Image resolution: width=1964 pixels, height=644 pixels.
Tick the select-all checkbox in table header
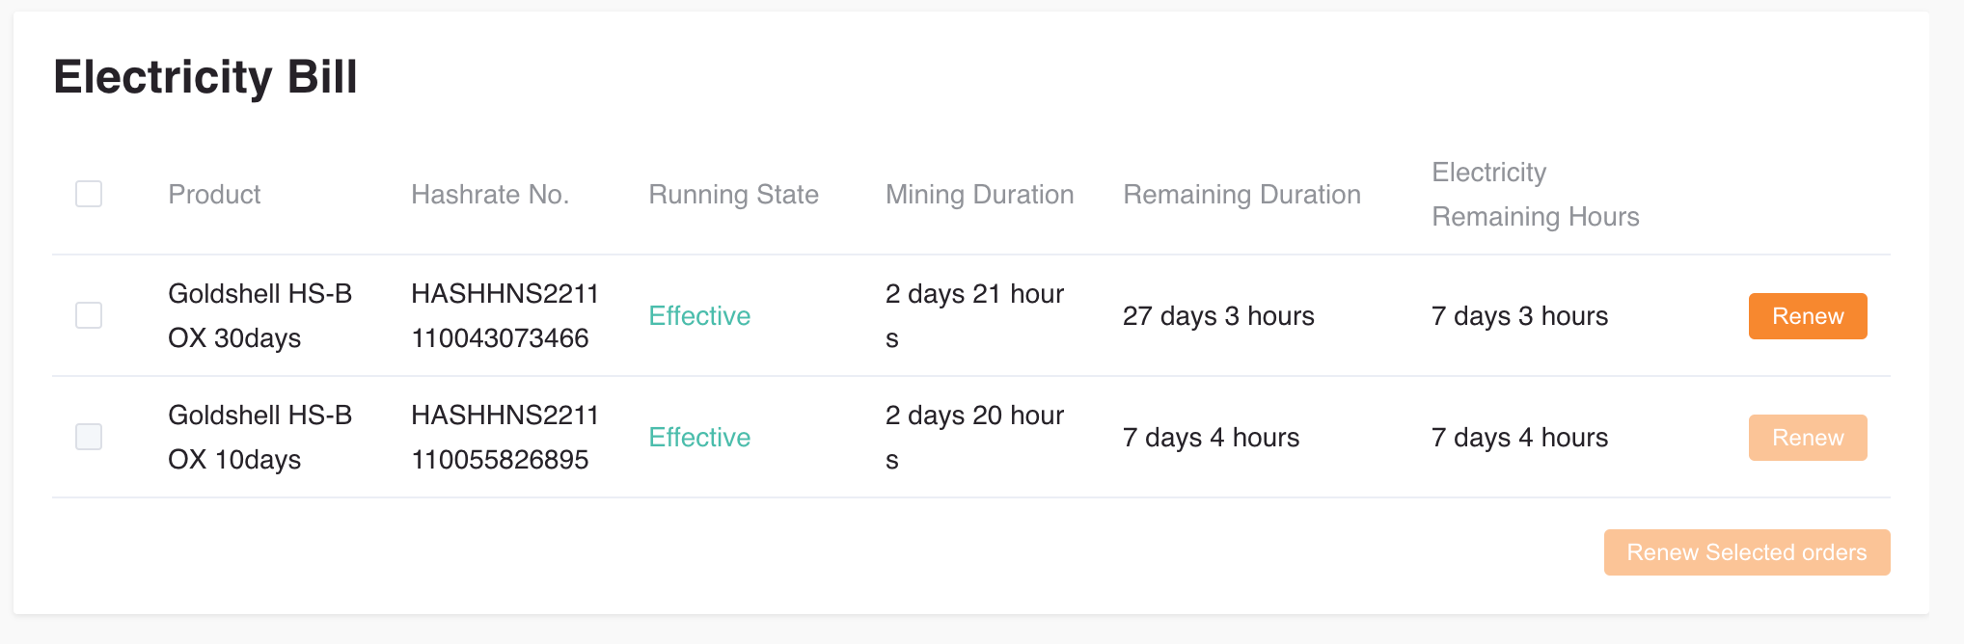point(89,194)
